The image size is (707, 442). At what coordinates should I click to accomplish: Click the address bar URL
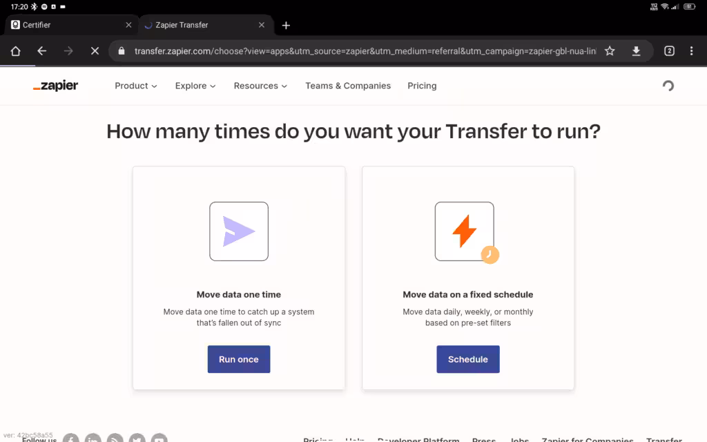pyautogui.click(x=365, y=51)
